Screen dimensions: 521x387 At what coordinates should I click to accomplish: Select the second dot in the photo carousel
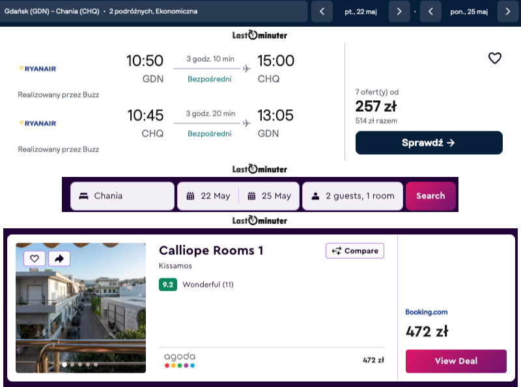pyautogui.click(x=72, y=364)
